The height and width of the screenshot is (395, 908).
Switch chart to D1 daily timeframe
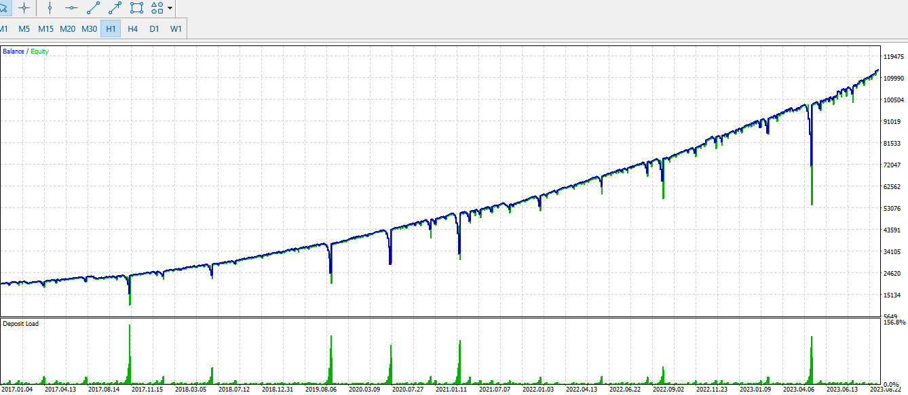click(154, 28)
